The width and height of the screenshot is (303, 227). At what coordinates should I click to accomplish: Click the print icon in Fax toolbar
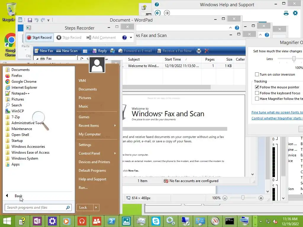coord(199,51)
